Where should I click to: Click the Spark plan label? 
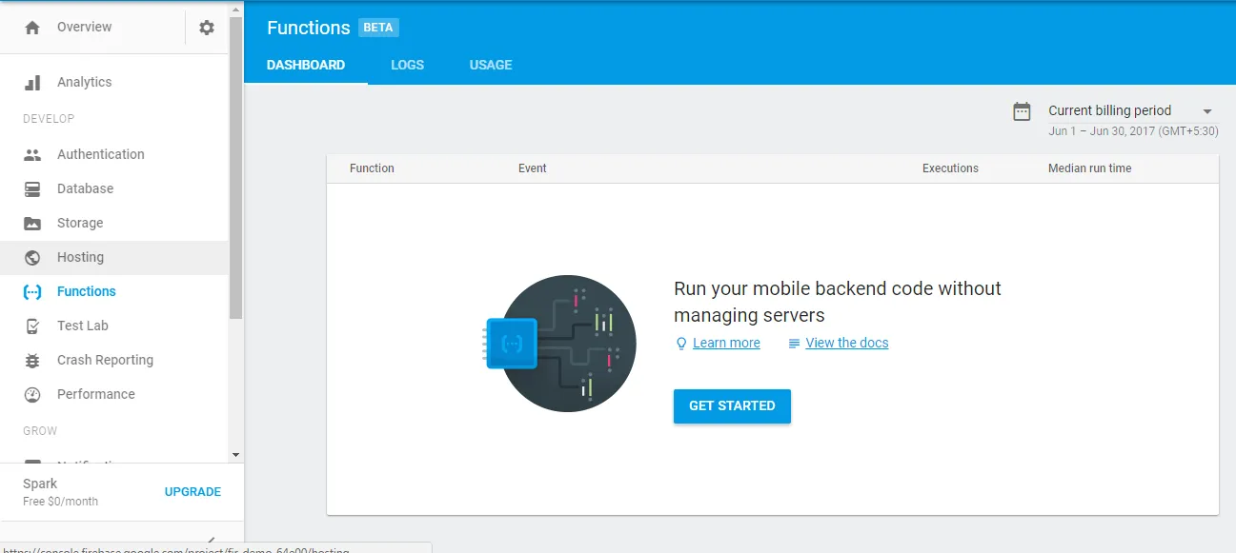tap(40, 484)
